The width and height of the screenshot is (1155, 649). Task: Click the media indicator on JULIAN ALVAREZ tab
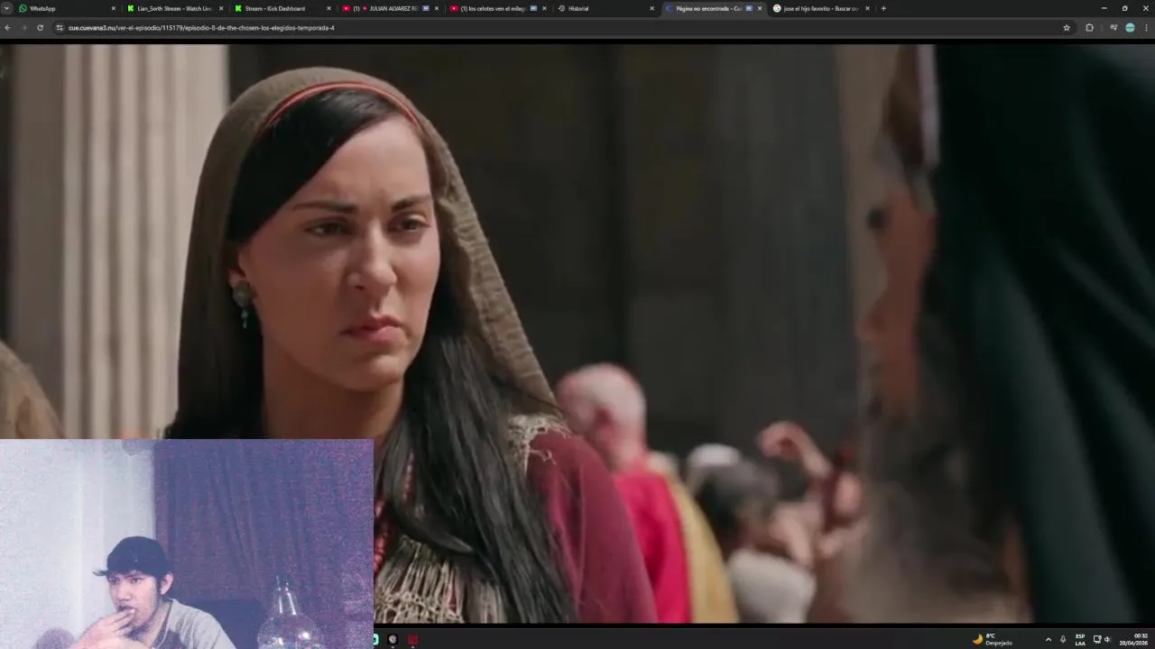pos(426,8)
